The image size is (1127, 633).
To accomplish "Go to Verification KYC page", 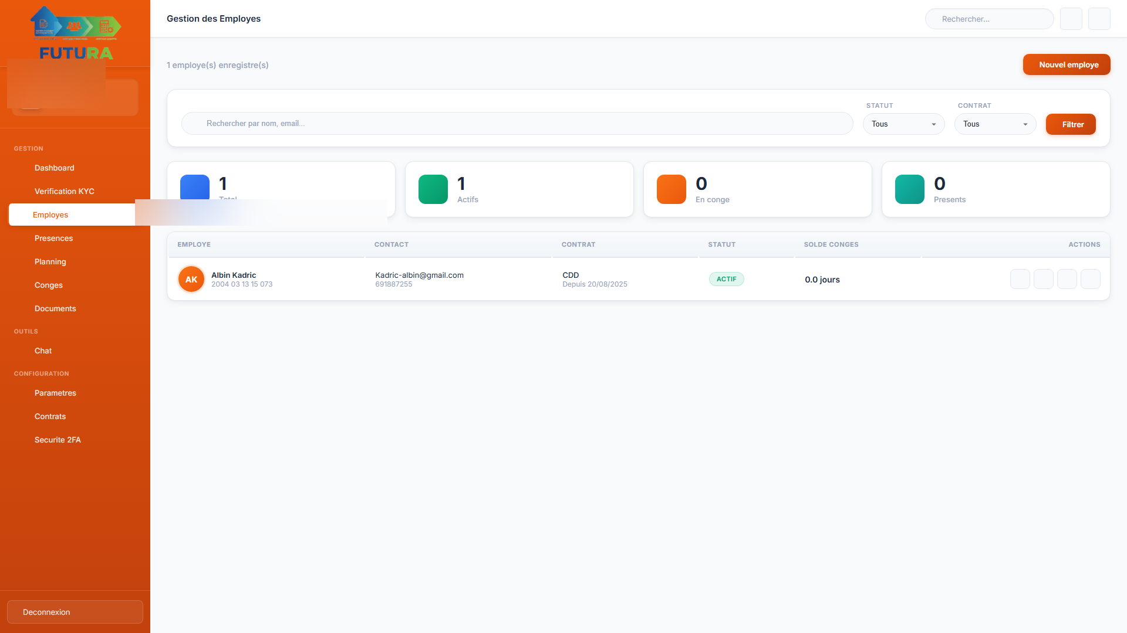I will click(64, 191).
